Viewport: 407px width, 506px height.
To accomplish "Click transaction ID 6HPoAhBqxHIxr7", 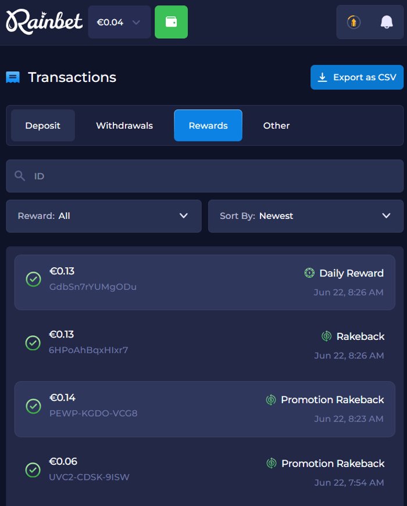I will point(88,350).
